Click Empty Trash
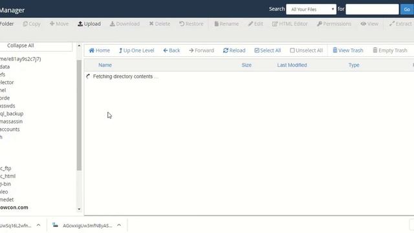The height and width of the screenshot is (233, 414). tap(390, 50)
